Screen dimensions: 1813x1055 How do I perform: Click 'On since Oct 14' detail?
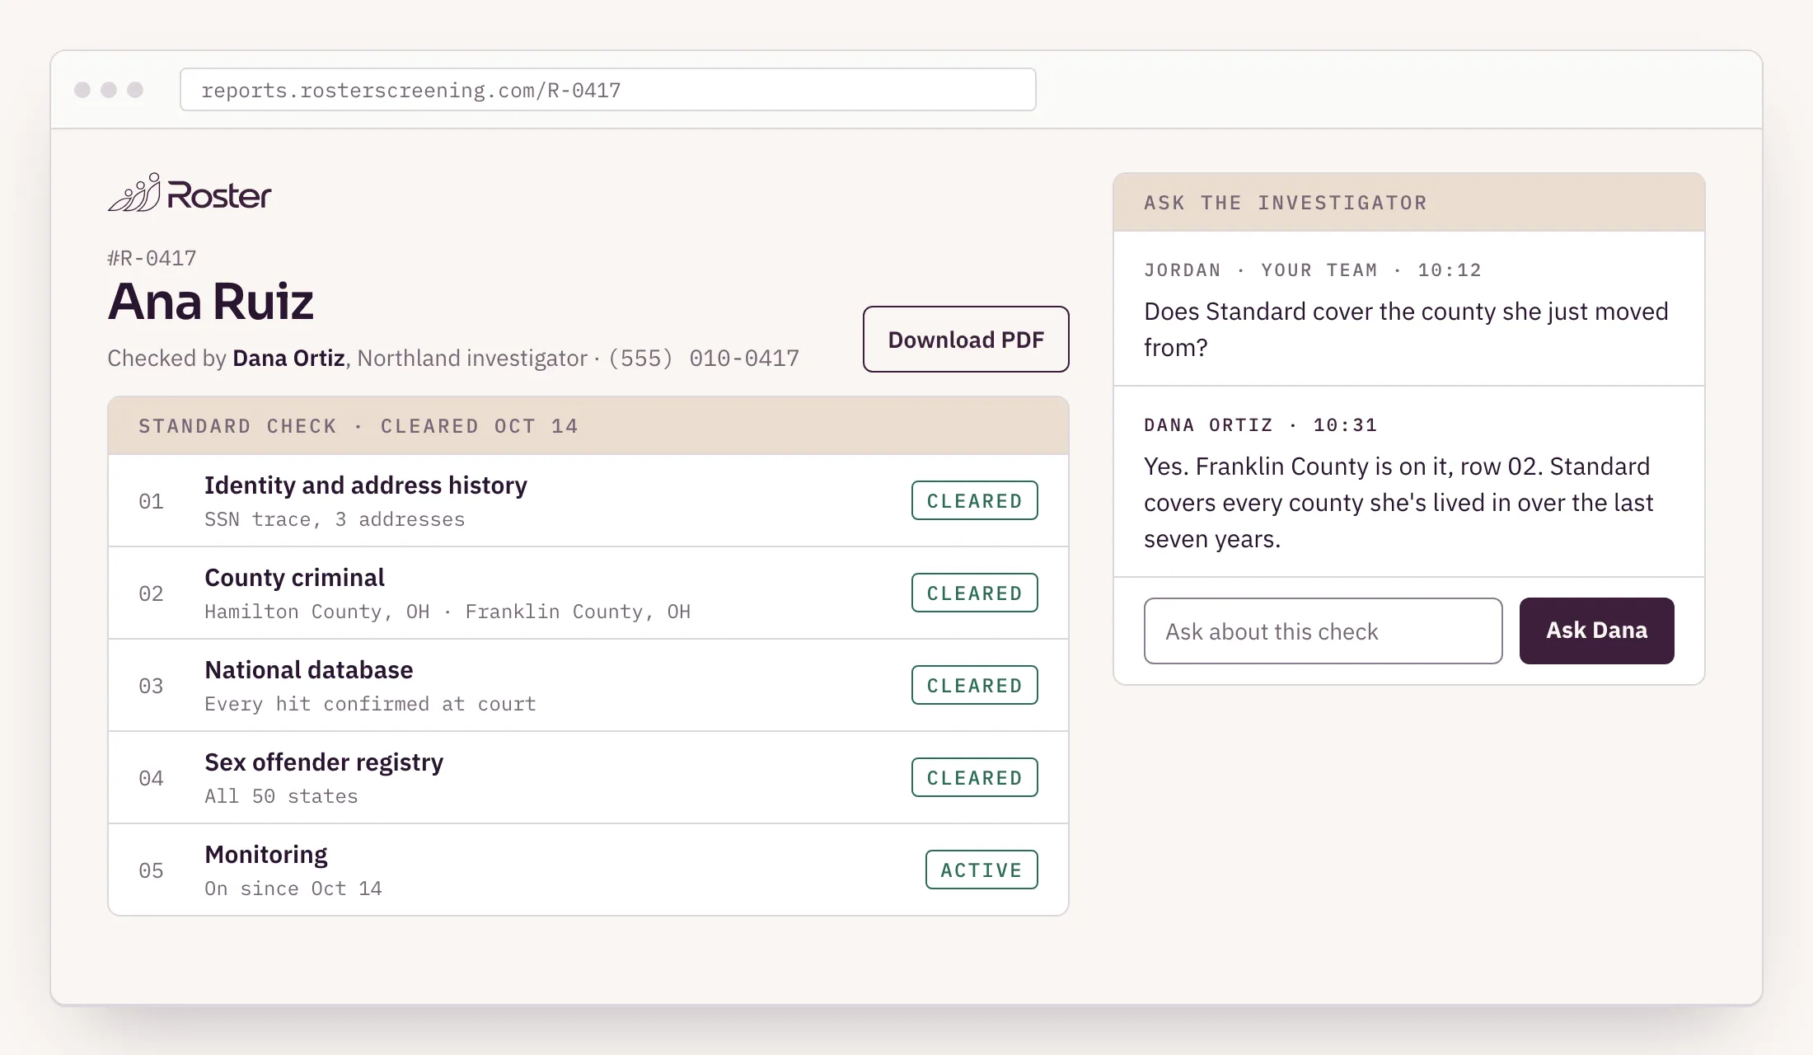(293, 889)
